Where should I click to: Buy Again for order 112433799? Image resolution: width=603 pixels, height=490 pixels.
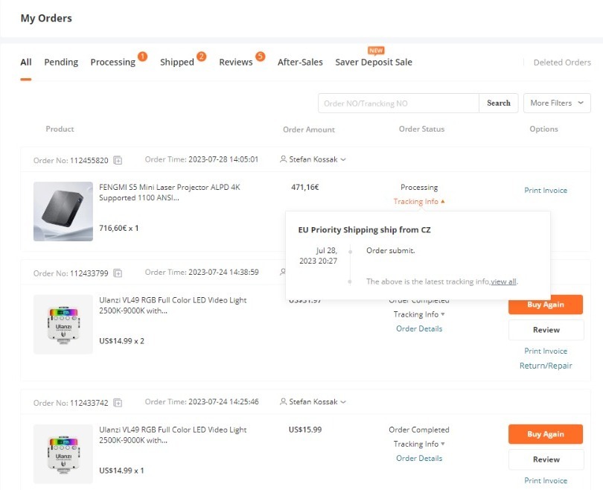(x=546, y=305)
